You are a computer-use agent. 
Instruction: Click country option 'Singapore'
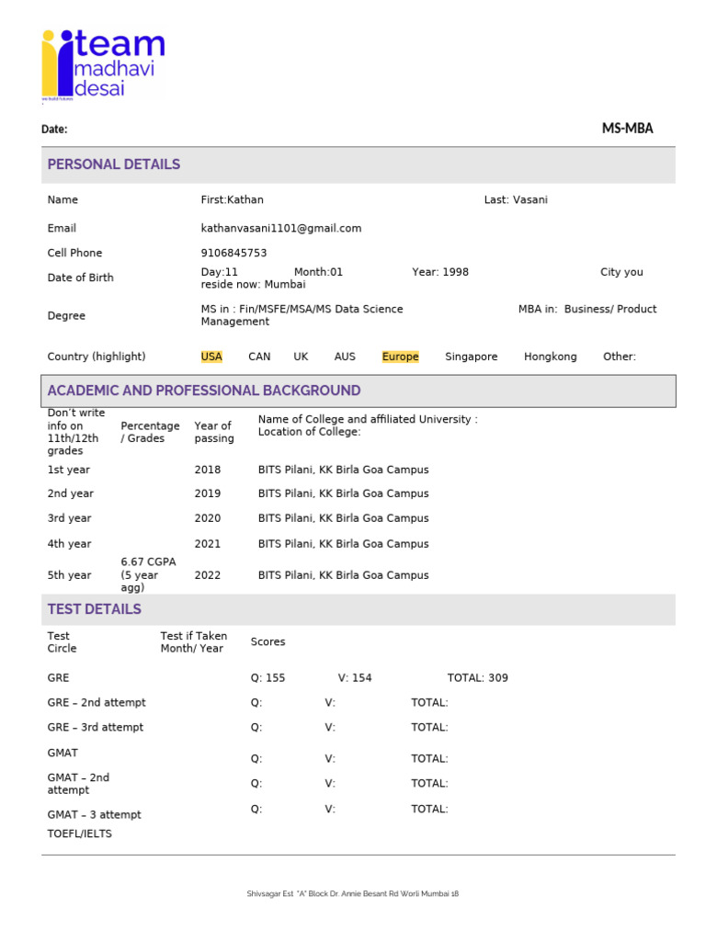472,357
